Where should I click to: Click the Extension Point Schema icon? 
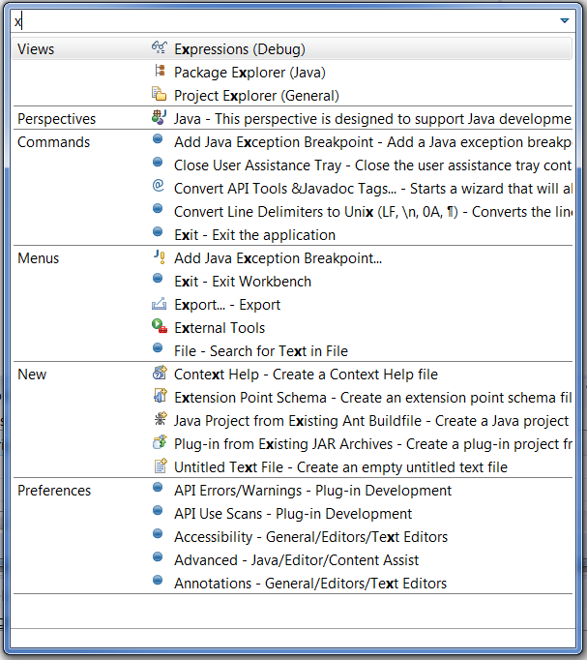point(160,397)
